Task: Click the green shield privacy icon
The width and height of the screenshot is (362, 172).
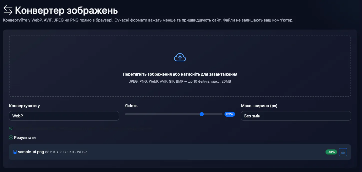Action: (11, 128)
